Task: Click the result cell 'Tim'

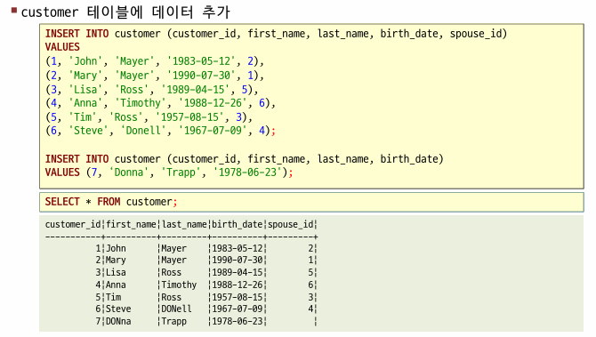Action: [x=113, y=297]
